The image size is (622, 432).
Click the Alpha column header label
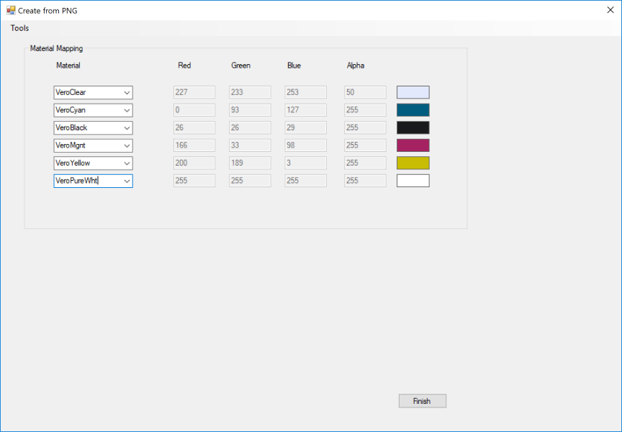(356, 66)
